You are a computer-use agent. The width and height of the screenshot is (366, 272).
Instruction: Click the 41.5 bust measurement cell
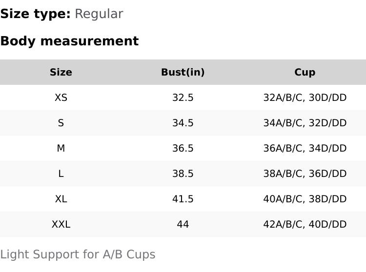click(x=183, y=199)
